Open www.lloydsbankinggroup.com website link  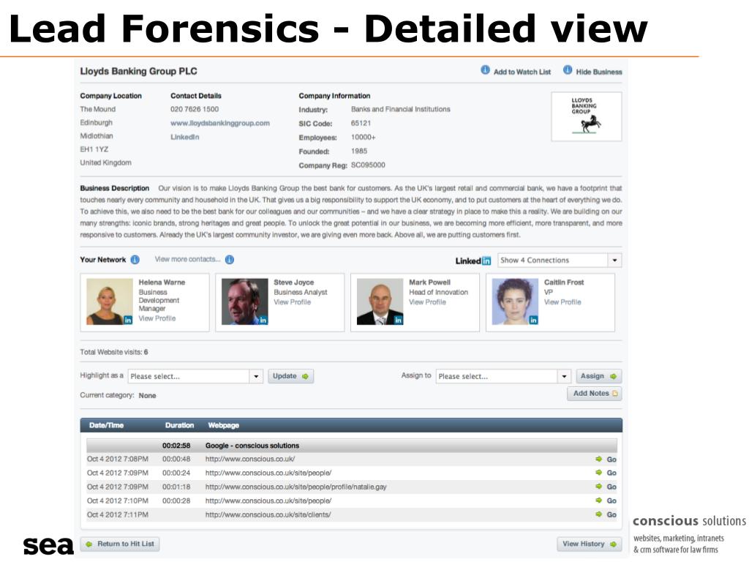(x=220, y=123)
